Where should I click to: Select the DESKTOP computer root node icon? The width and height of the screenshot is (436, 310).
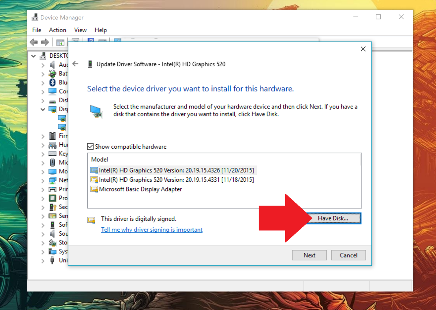pyautogui.click(x=43, y=56)
